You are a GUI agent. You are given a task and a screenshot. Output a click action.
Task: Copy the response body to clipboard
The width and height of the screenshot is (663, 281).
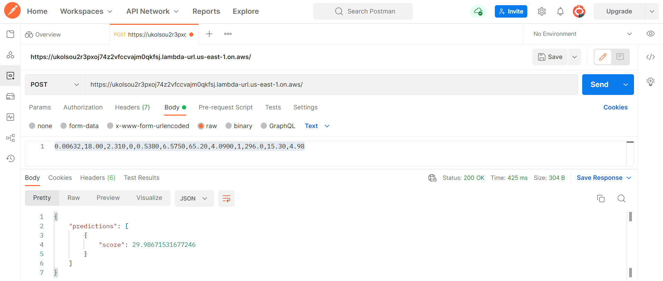click(601, 198)
